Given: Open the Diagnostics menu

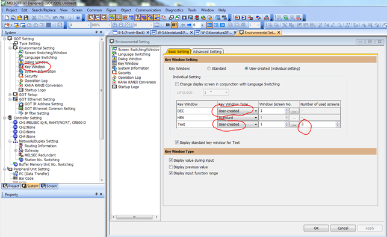Looking at the screenshot, I should pyautogui.click(x=175, y=10).
